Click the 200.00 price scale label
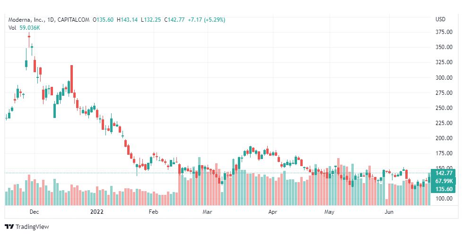The height and width of the screenshot is (235, 463). click(444, 138)
